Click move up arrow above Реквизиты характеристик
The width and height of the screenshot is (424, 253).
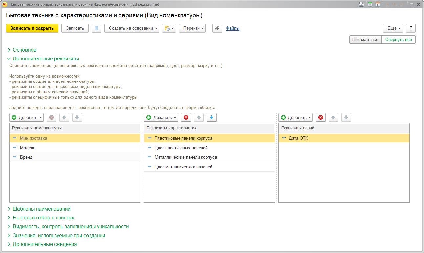pos(199,118)
